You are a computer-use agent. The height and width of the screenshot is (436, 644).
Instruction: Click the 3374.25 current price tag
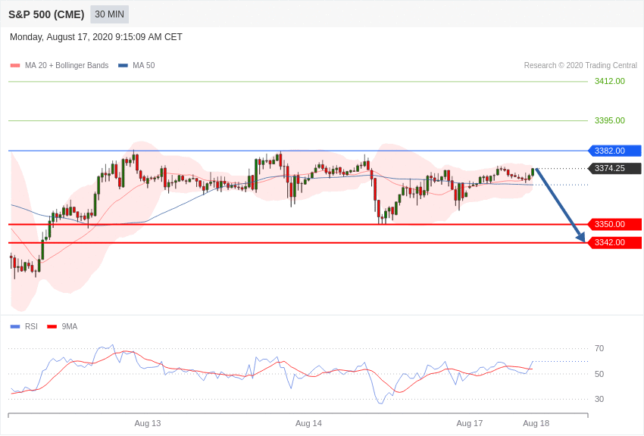click(x=615, y=168)
